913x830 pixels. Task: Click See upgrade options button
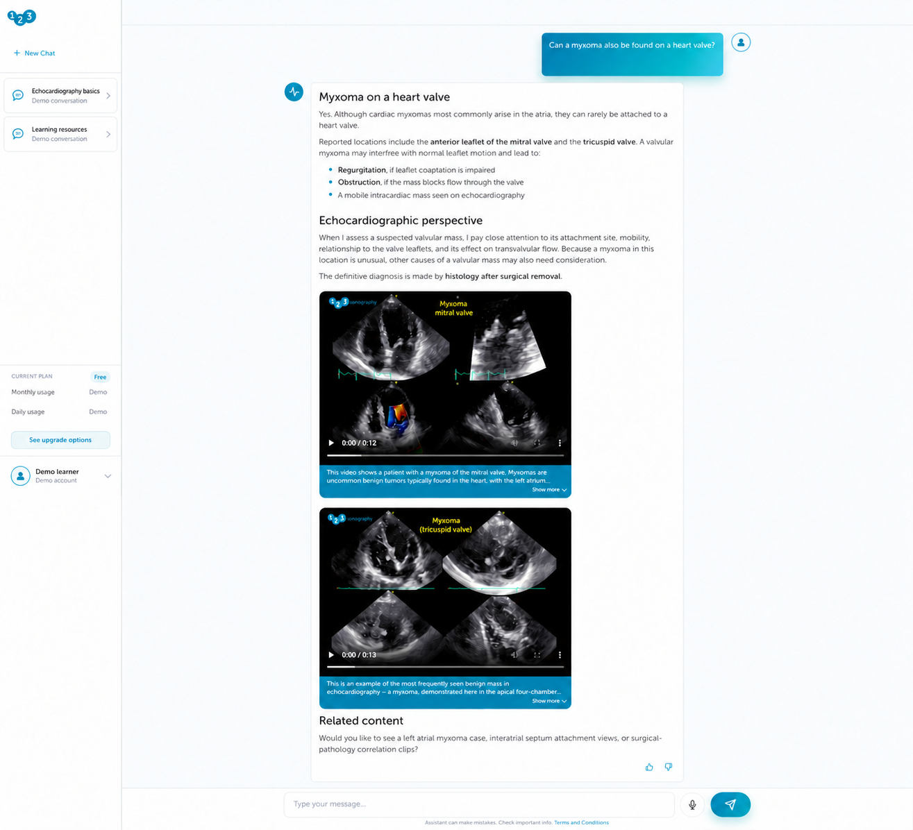pyautogui.click(x=60, y=440)
